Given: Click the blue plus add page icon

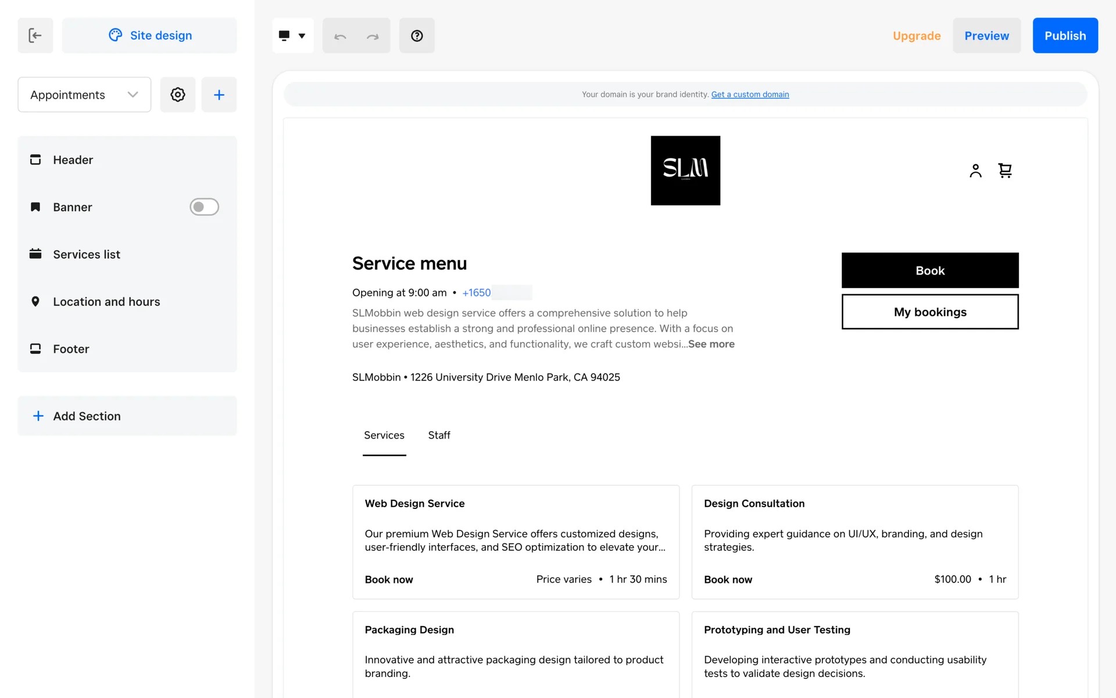Looking at the screenshot, I should coord(219,95).
